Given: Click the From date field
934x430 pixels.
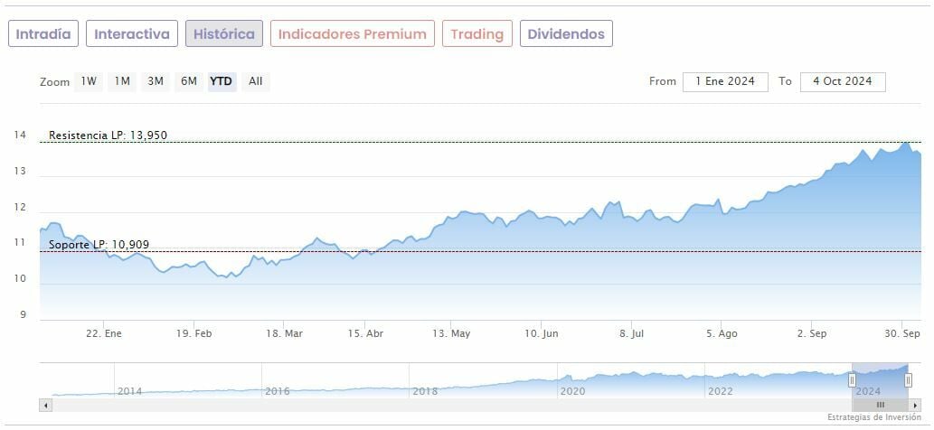Looking at the screenshot, I should [725, 81].
